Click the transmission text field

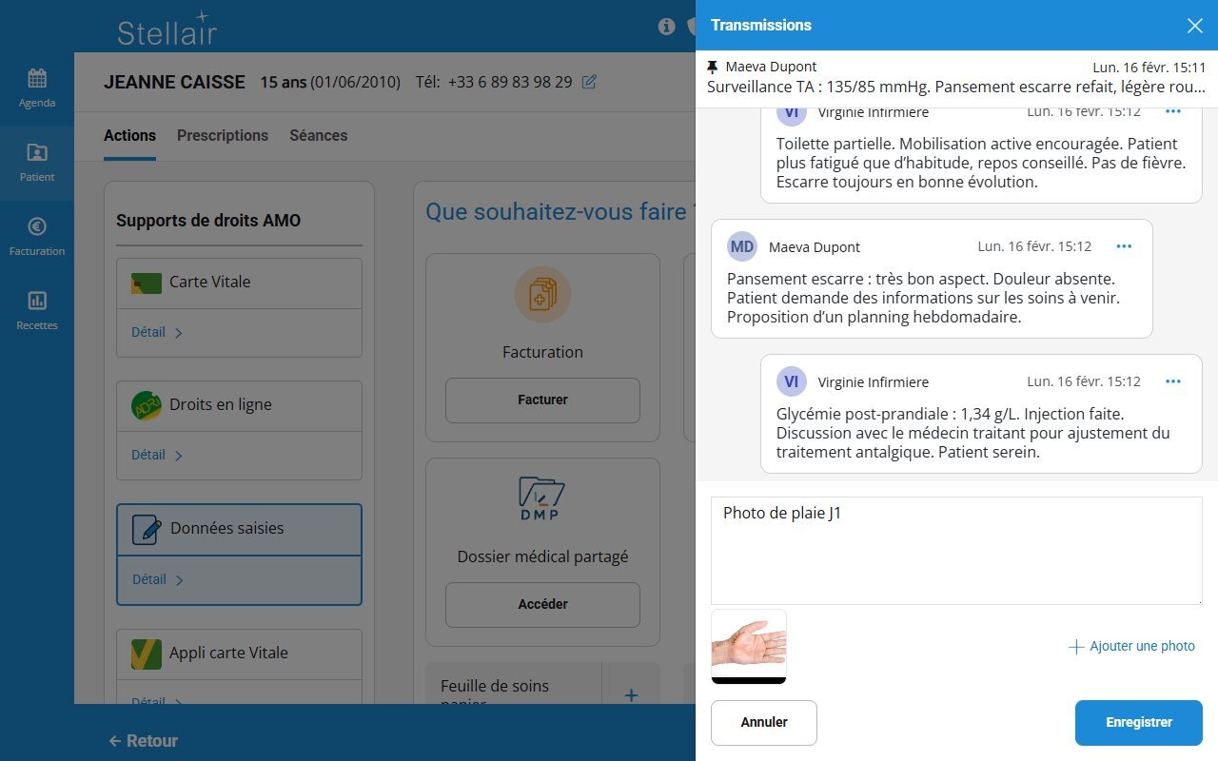(956, 550)
